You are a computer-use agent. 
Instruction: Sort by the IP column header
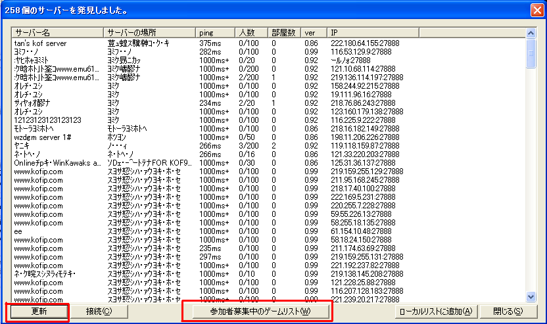coord(427,32)
